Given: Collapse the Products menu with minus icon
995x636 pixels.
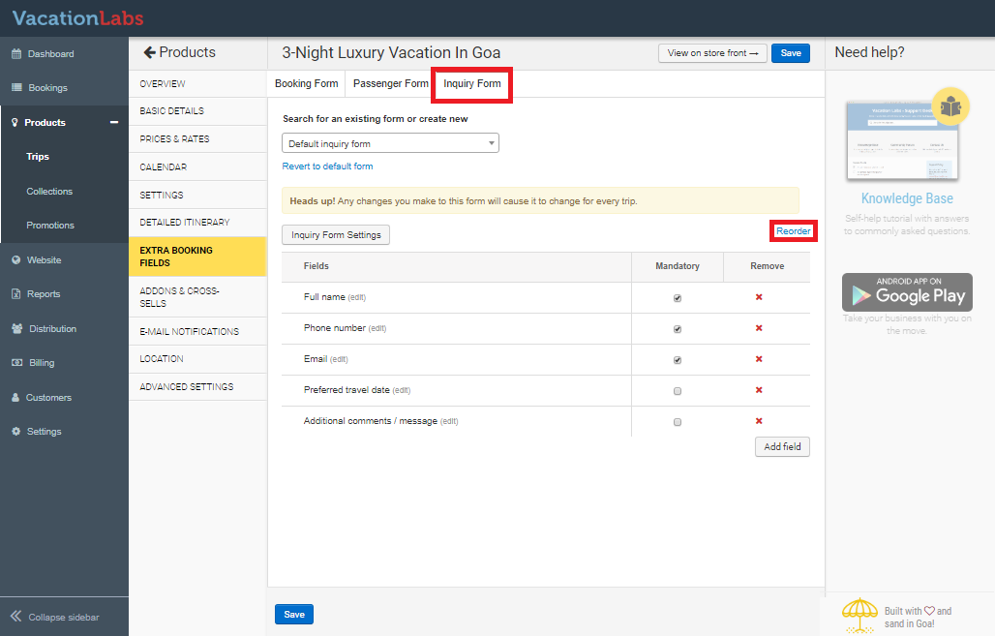Looking at the screenshot, I should pyautogui.click(x=114, y=123).
